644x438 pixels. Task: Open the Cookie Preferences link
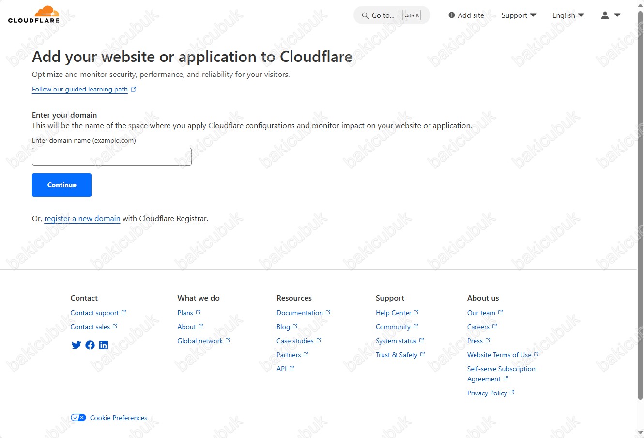(119, 418)
